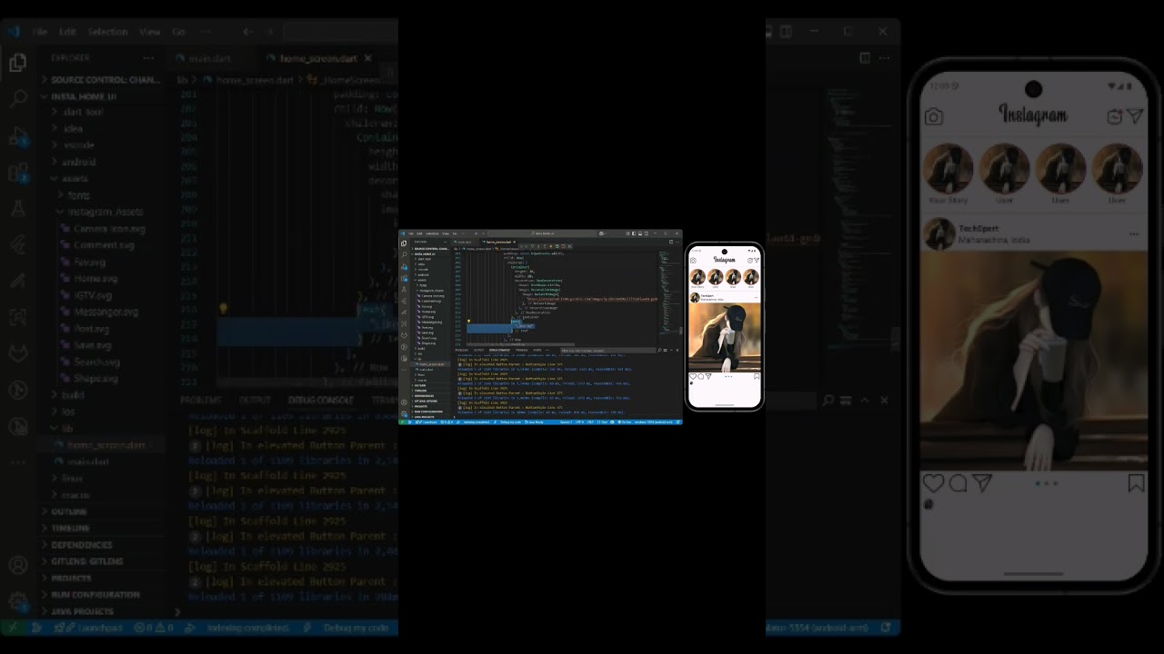This screenshot has width=1164, height=654.
Task: Open GitLab fox icon in blurred background
Action: [x=17, y=352]
